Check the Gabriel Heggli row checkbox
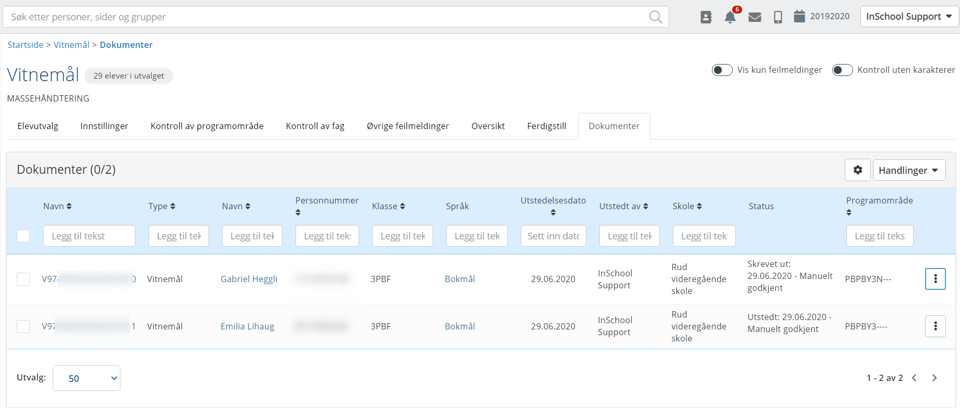 click(23, 279)
